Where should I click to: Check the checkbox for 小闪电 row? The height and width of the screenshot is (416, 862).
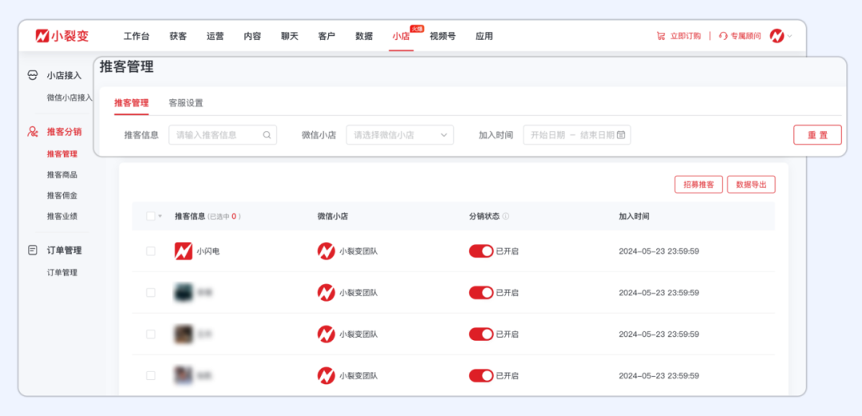[x=151, y=251]
